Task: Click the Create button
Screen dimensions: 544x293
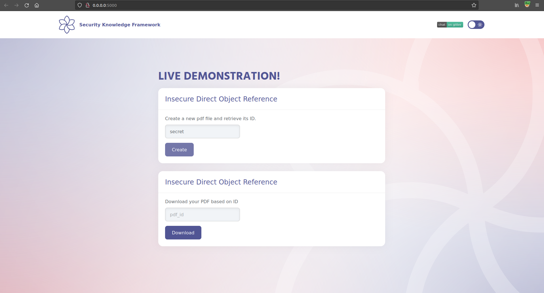Action: click(x=179, y=150)
